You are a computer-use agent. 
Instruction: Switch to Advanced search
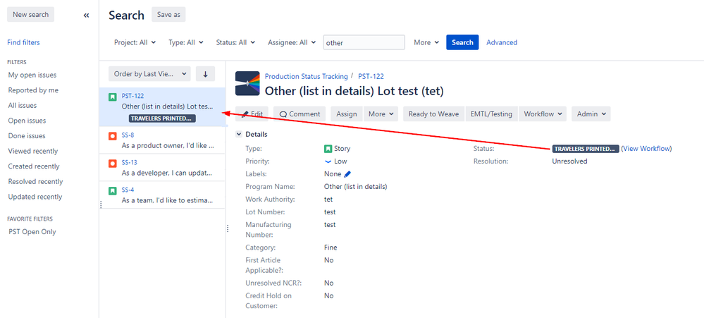click(502, 42)
